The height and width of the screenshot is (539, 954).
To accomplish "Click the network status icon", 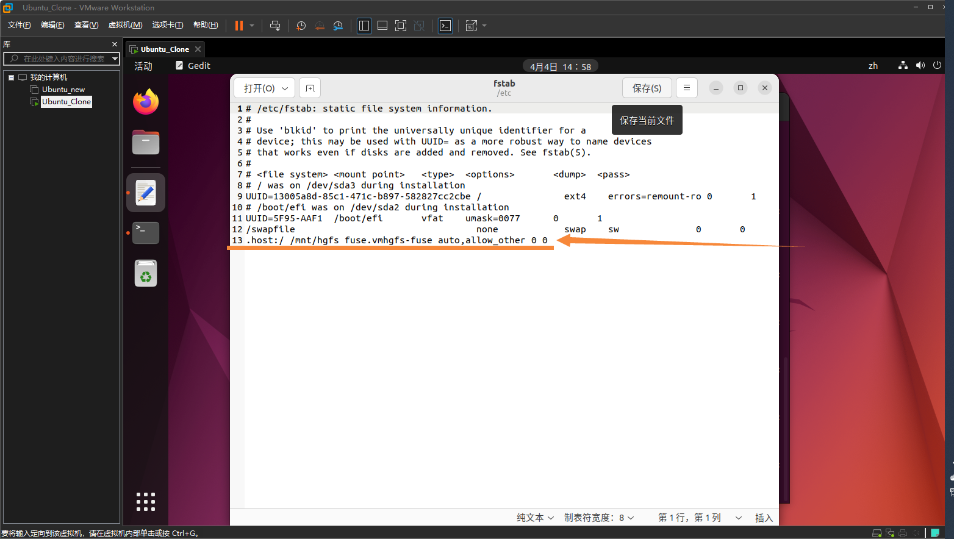I will click(903, 65).
